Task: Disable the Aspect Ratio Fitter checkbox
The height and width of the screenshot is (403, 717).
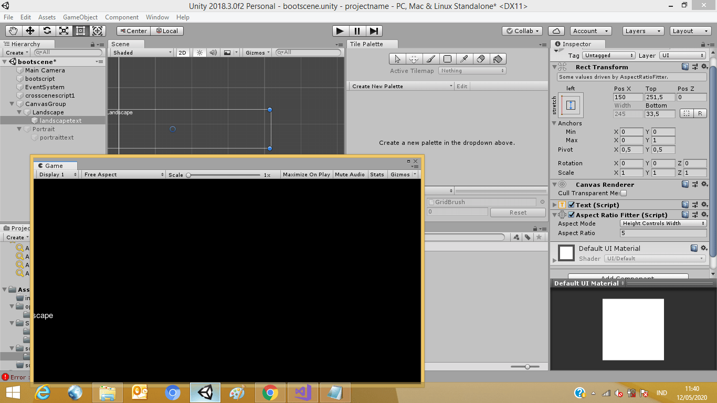Action: [572, 215]
